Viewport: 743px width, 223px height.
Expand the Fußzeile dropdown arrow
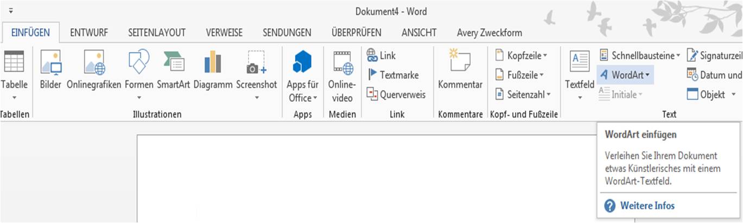542,75
